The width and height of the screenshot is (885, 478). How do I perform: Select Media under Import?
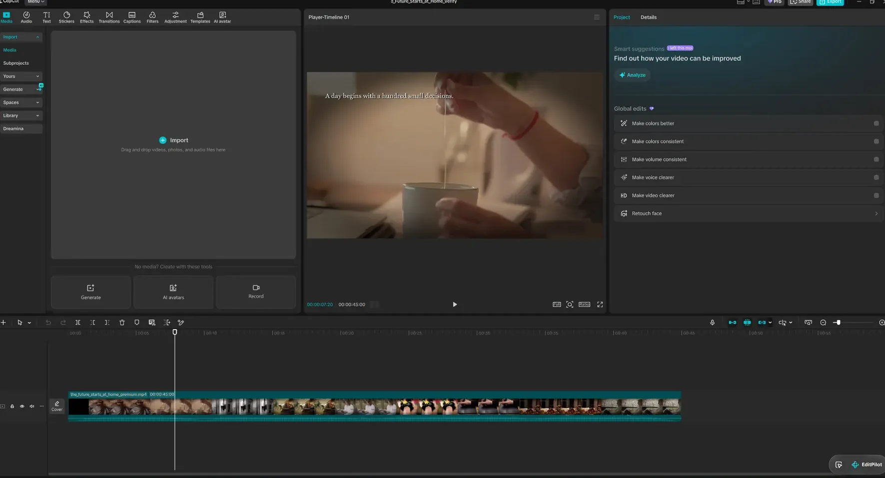9,50
